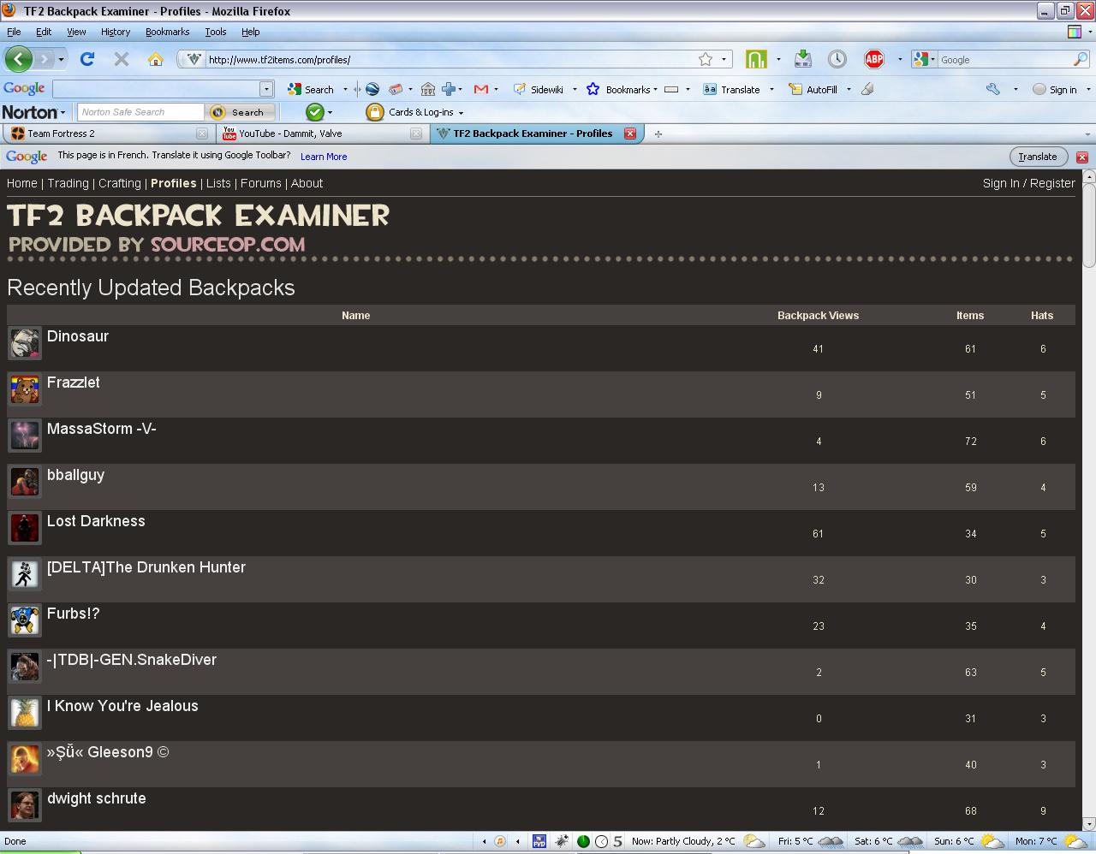Screen dimensions: 1096x854
Task: Open the History menu
Action: coord(116,32)
